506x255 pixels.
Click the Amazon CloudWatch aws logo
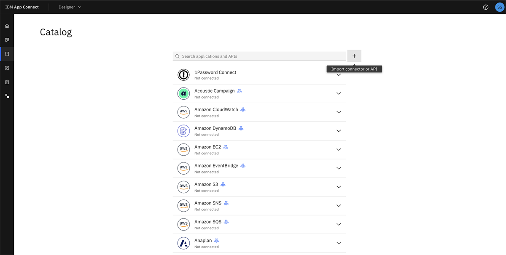tap(183, 112)
